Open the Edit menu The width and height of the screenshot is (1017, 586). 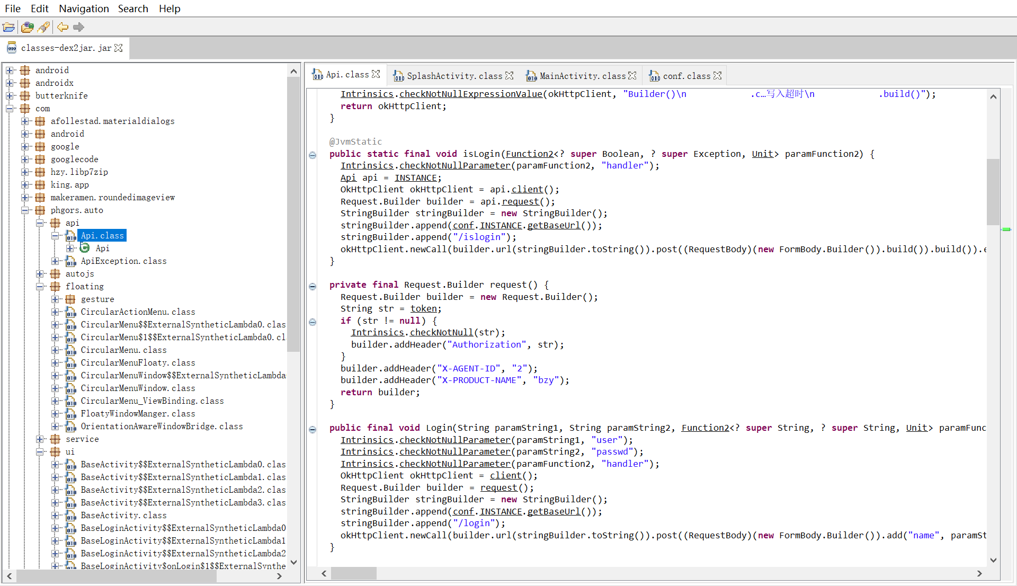(40, 8)
